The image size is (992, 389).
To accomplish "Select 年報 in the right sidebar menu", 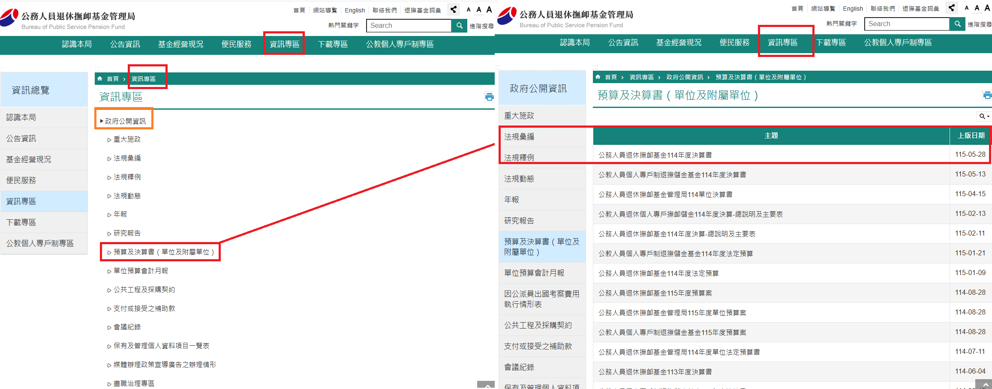I will (511, 200).
